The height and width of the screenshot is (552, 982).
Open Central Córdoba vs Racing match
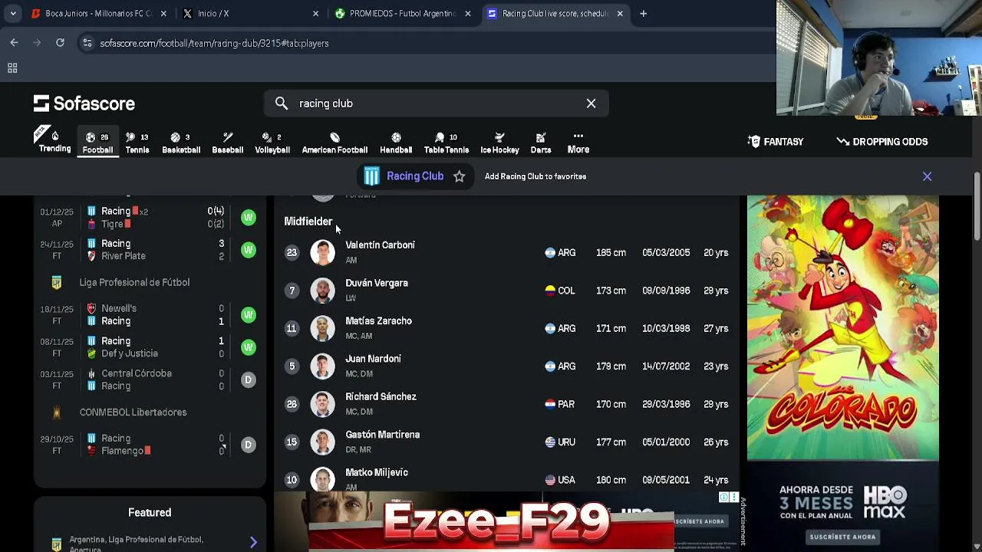(150, 379)
